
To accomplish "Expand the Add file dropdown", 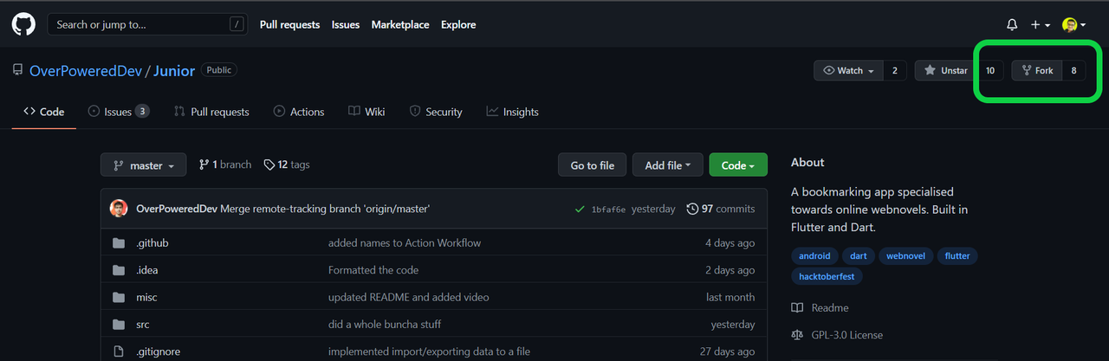I will tap(667, 165).
